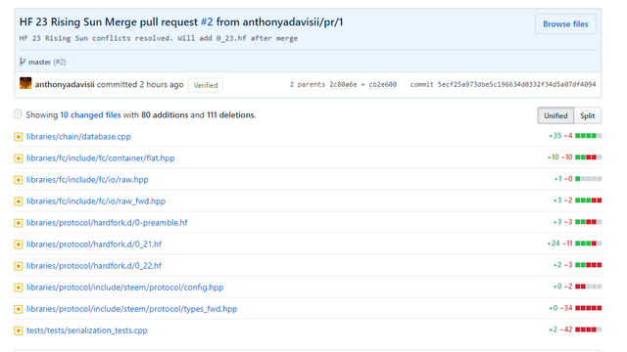Screen dimensions: 627x352
Task: Click diffstat bar for raw_fwd.hpp (+3 −2)
Action: (x=588, y=200)
